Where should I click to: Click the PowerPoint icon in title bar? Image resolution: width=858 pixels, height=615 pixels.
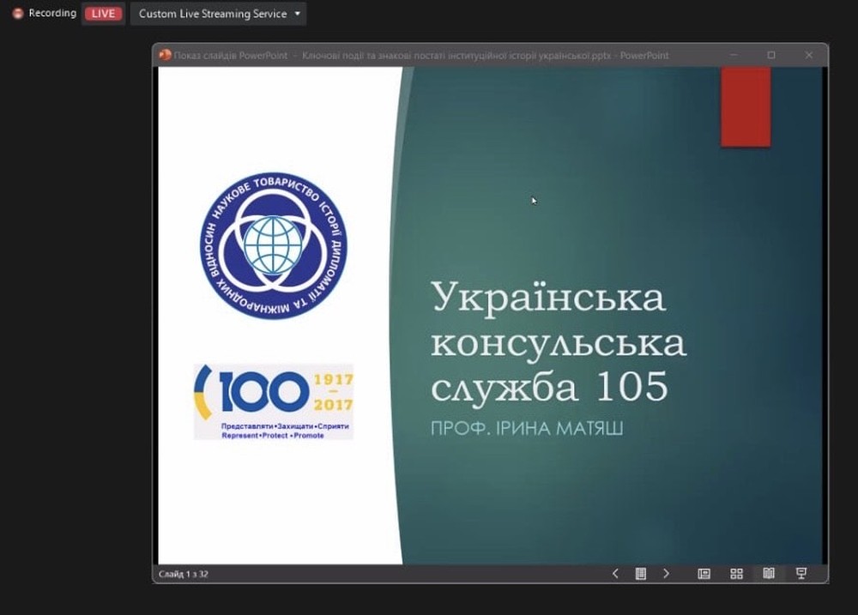click(x=165, y=55)
